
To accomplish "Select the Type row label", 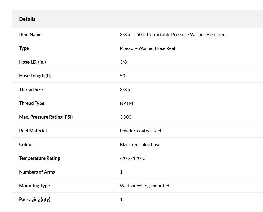I will click(x=24, y=48).
